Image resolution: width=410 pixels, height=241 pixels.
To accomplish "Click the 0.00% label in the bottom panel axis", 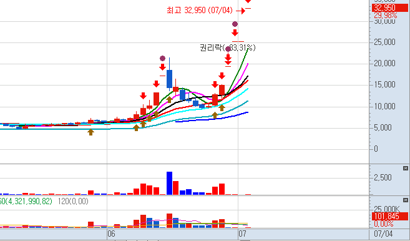I will click(384, 224).
